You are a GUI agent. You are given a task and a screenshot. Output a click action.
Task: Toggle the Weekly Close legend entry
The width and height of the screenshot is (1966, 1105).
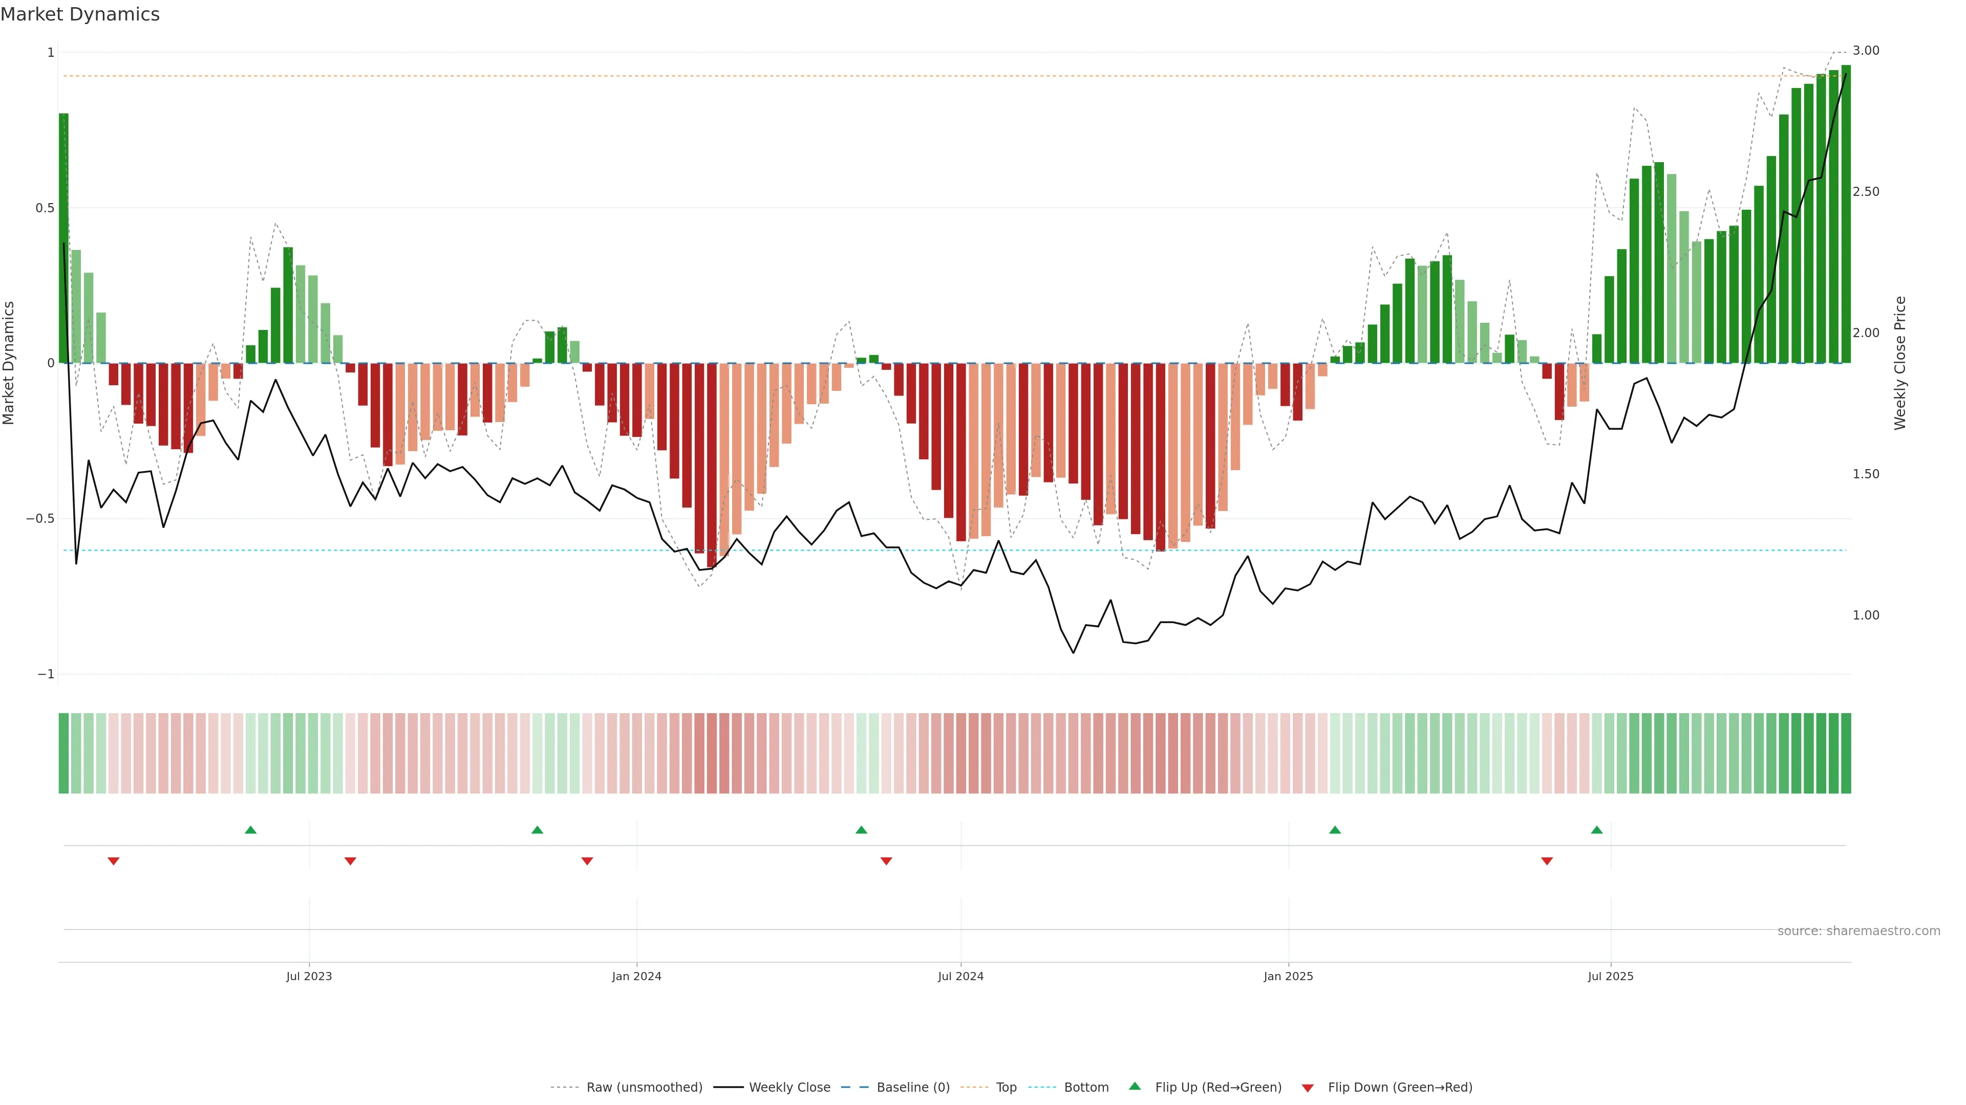[789, 1088]
